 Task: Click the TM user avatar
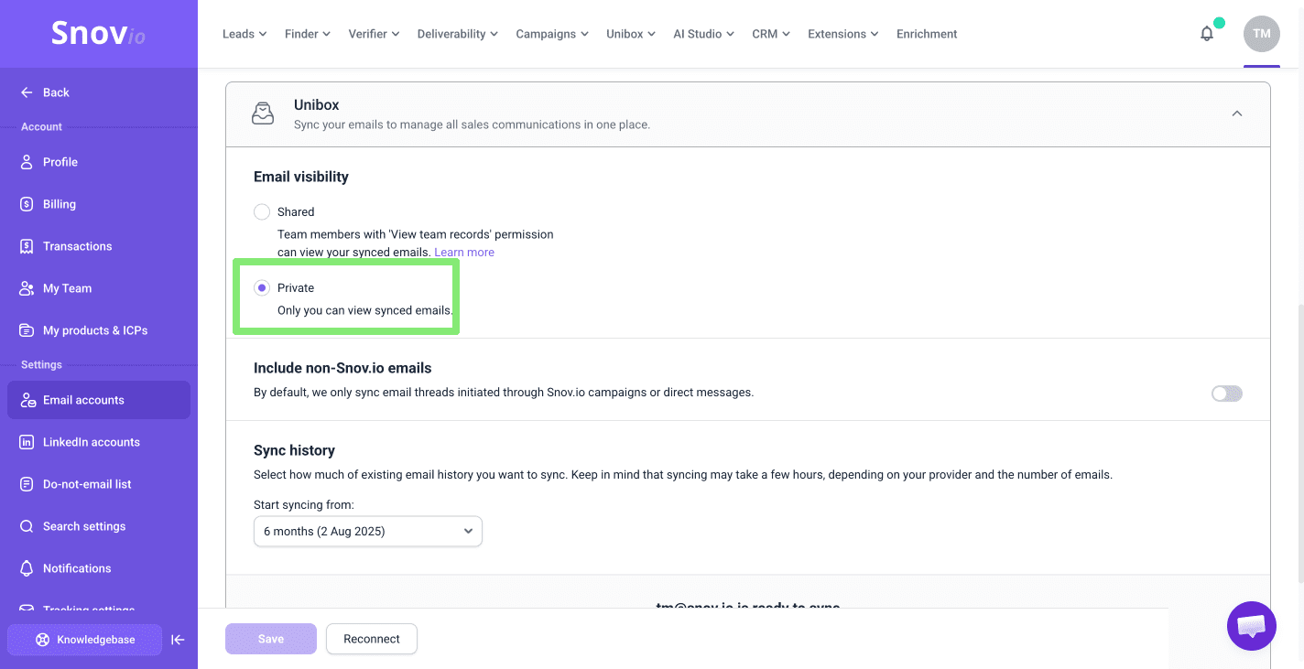coord(1261,34)
